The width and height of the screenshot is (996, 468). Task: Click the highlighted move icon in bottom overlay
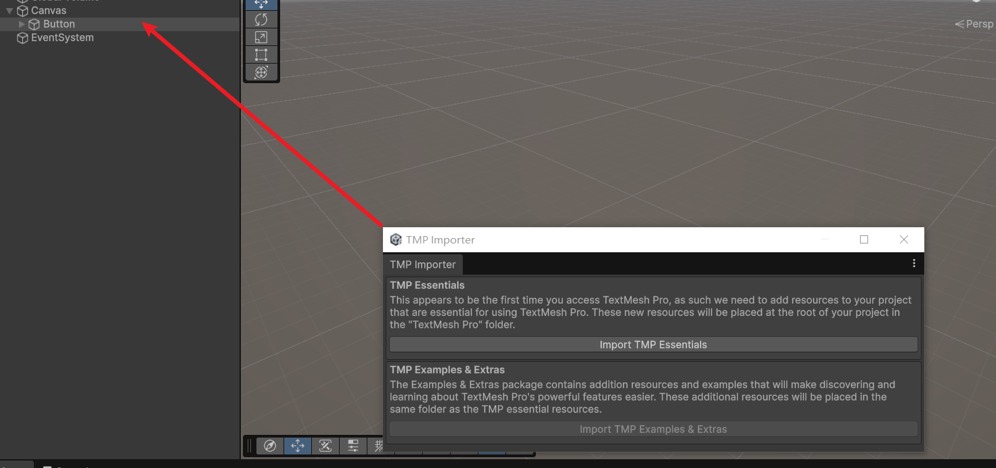click(297, 445)
